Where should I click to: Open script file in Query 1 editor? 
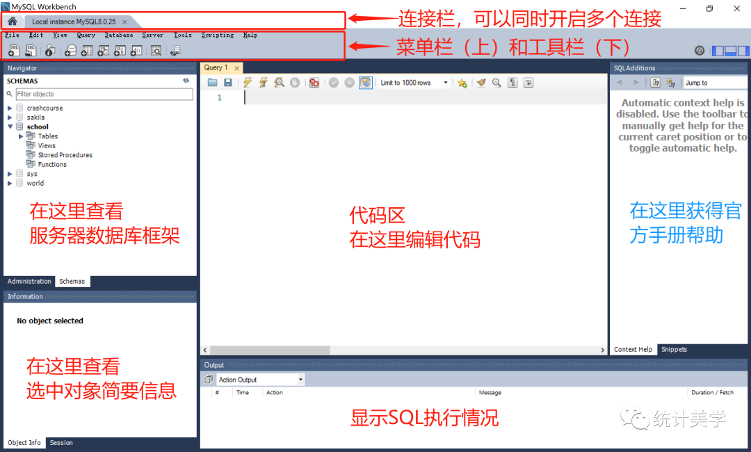click(213, 83)
